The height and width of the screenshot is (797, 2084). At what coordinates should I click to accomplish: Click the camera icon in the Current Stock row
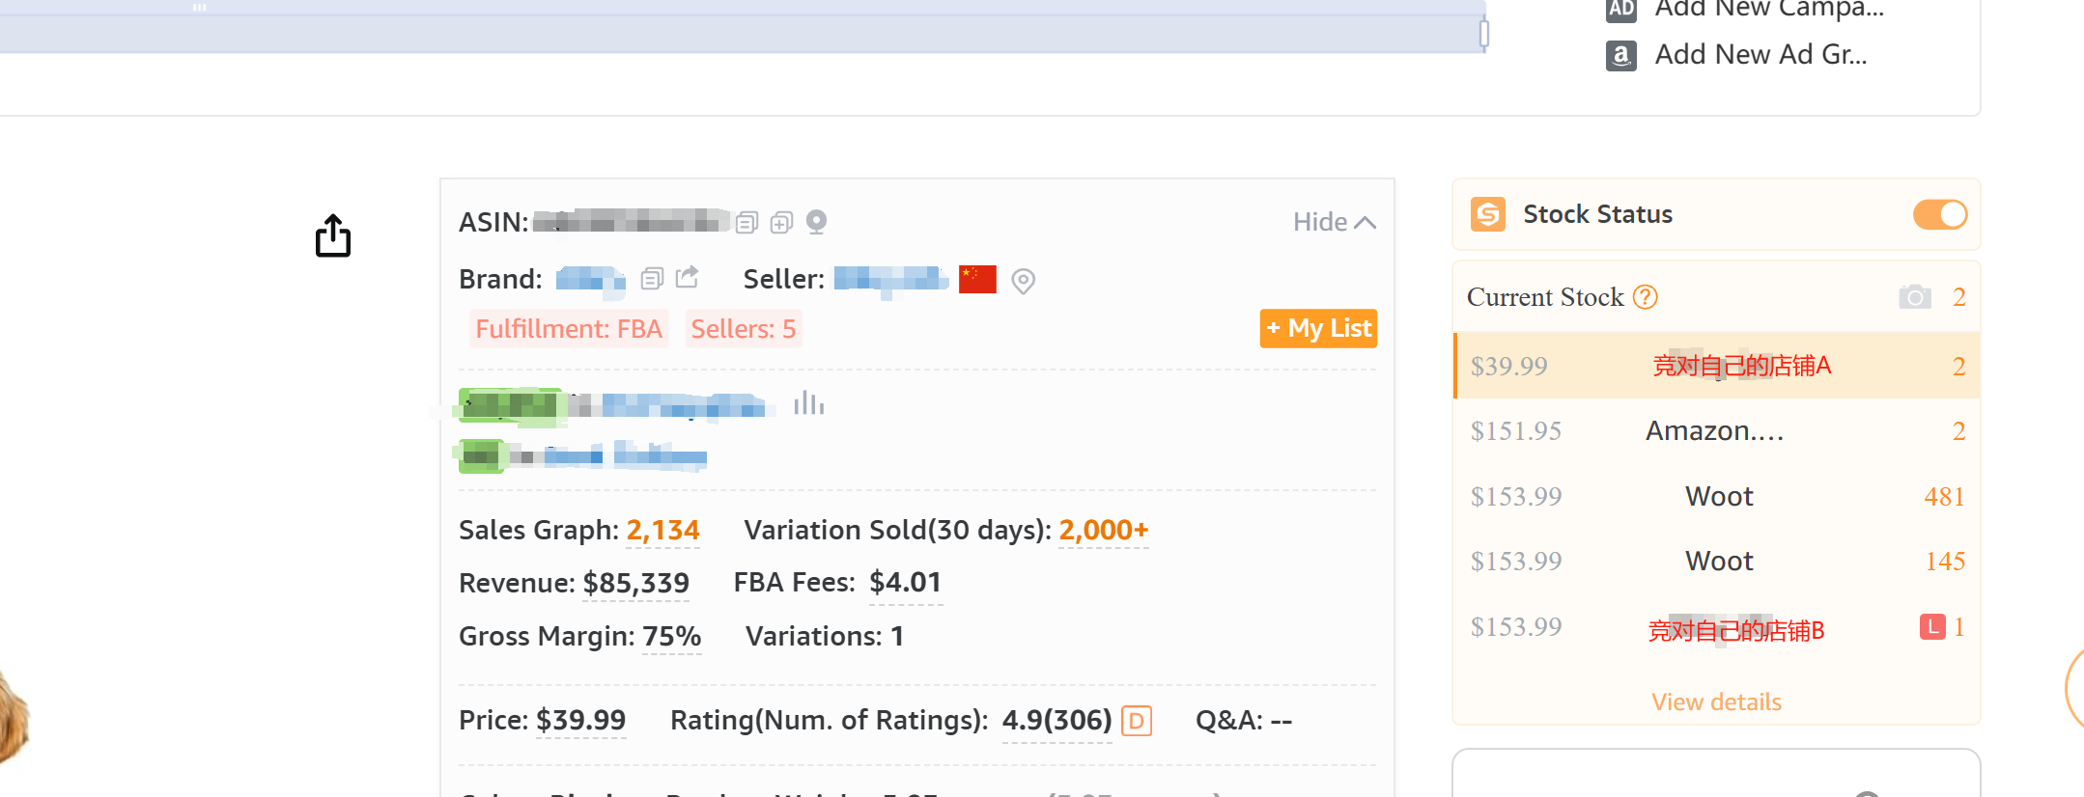(1914, 296)
